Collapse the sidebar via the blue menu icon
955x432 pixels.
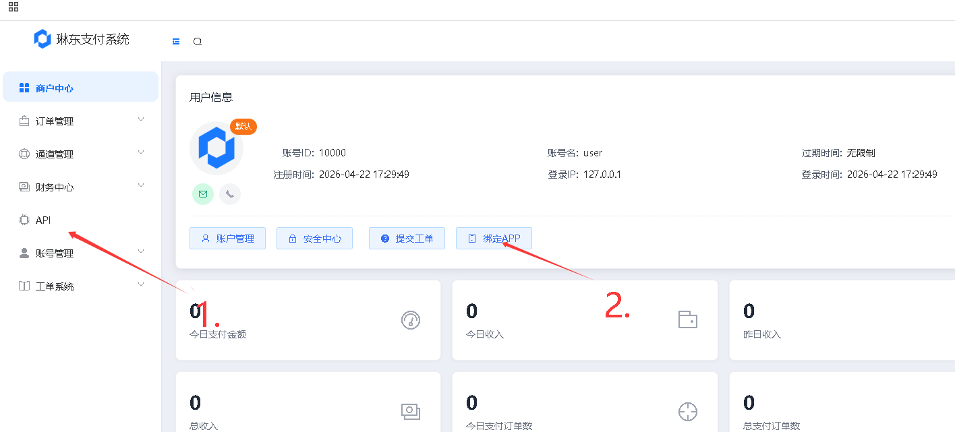click(176, 41)
